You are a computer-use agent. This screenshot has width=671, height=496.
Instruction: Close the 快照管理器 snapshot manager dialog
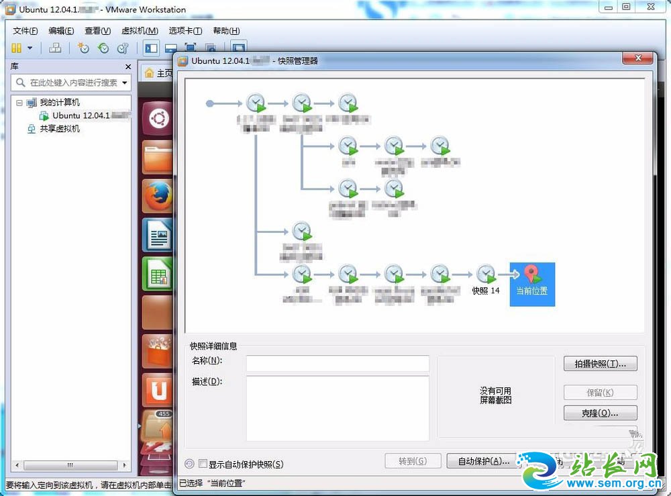(x=638, y=58)
